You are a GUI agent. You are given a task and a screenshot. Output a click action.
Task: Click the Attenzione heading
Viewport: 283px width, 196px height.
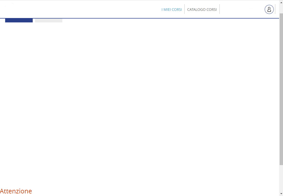[16, 191]
